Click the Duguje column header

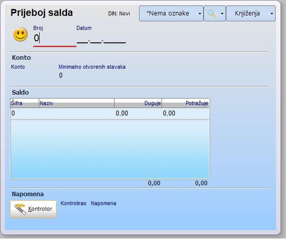tap(138, 103)
